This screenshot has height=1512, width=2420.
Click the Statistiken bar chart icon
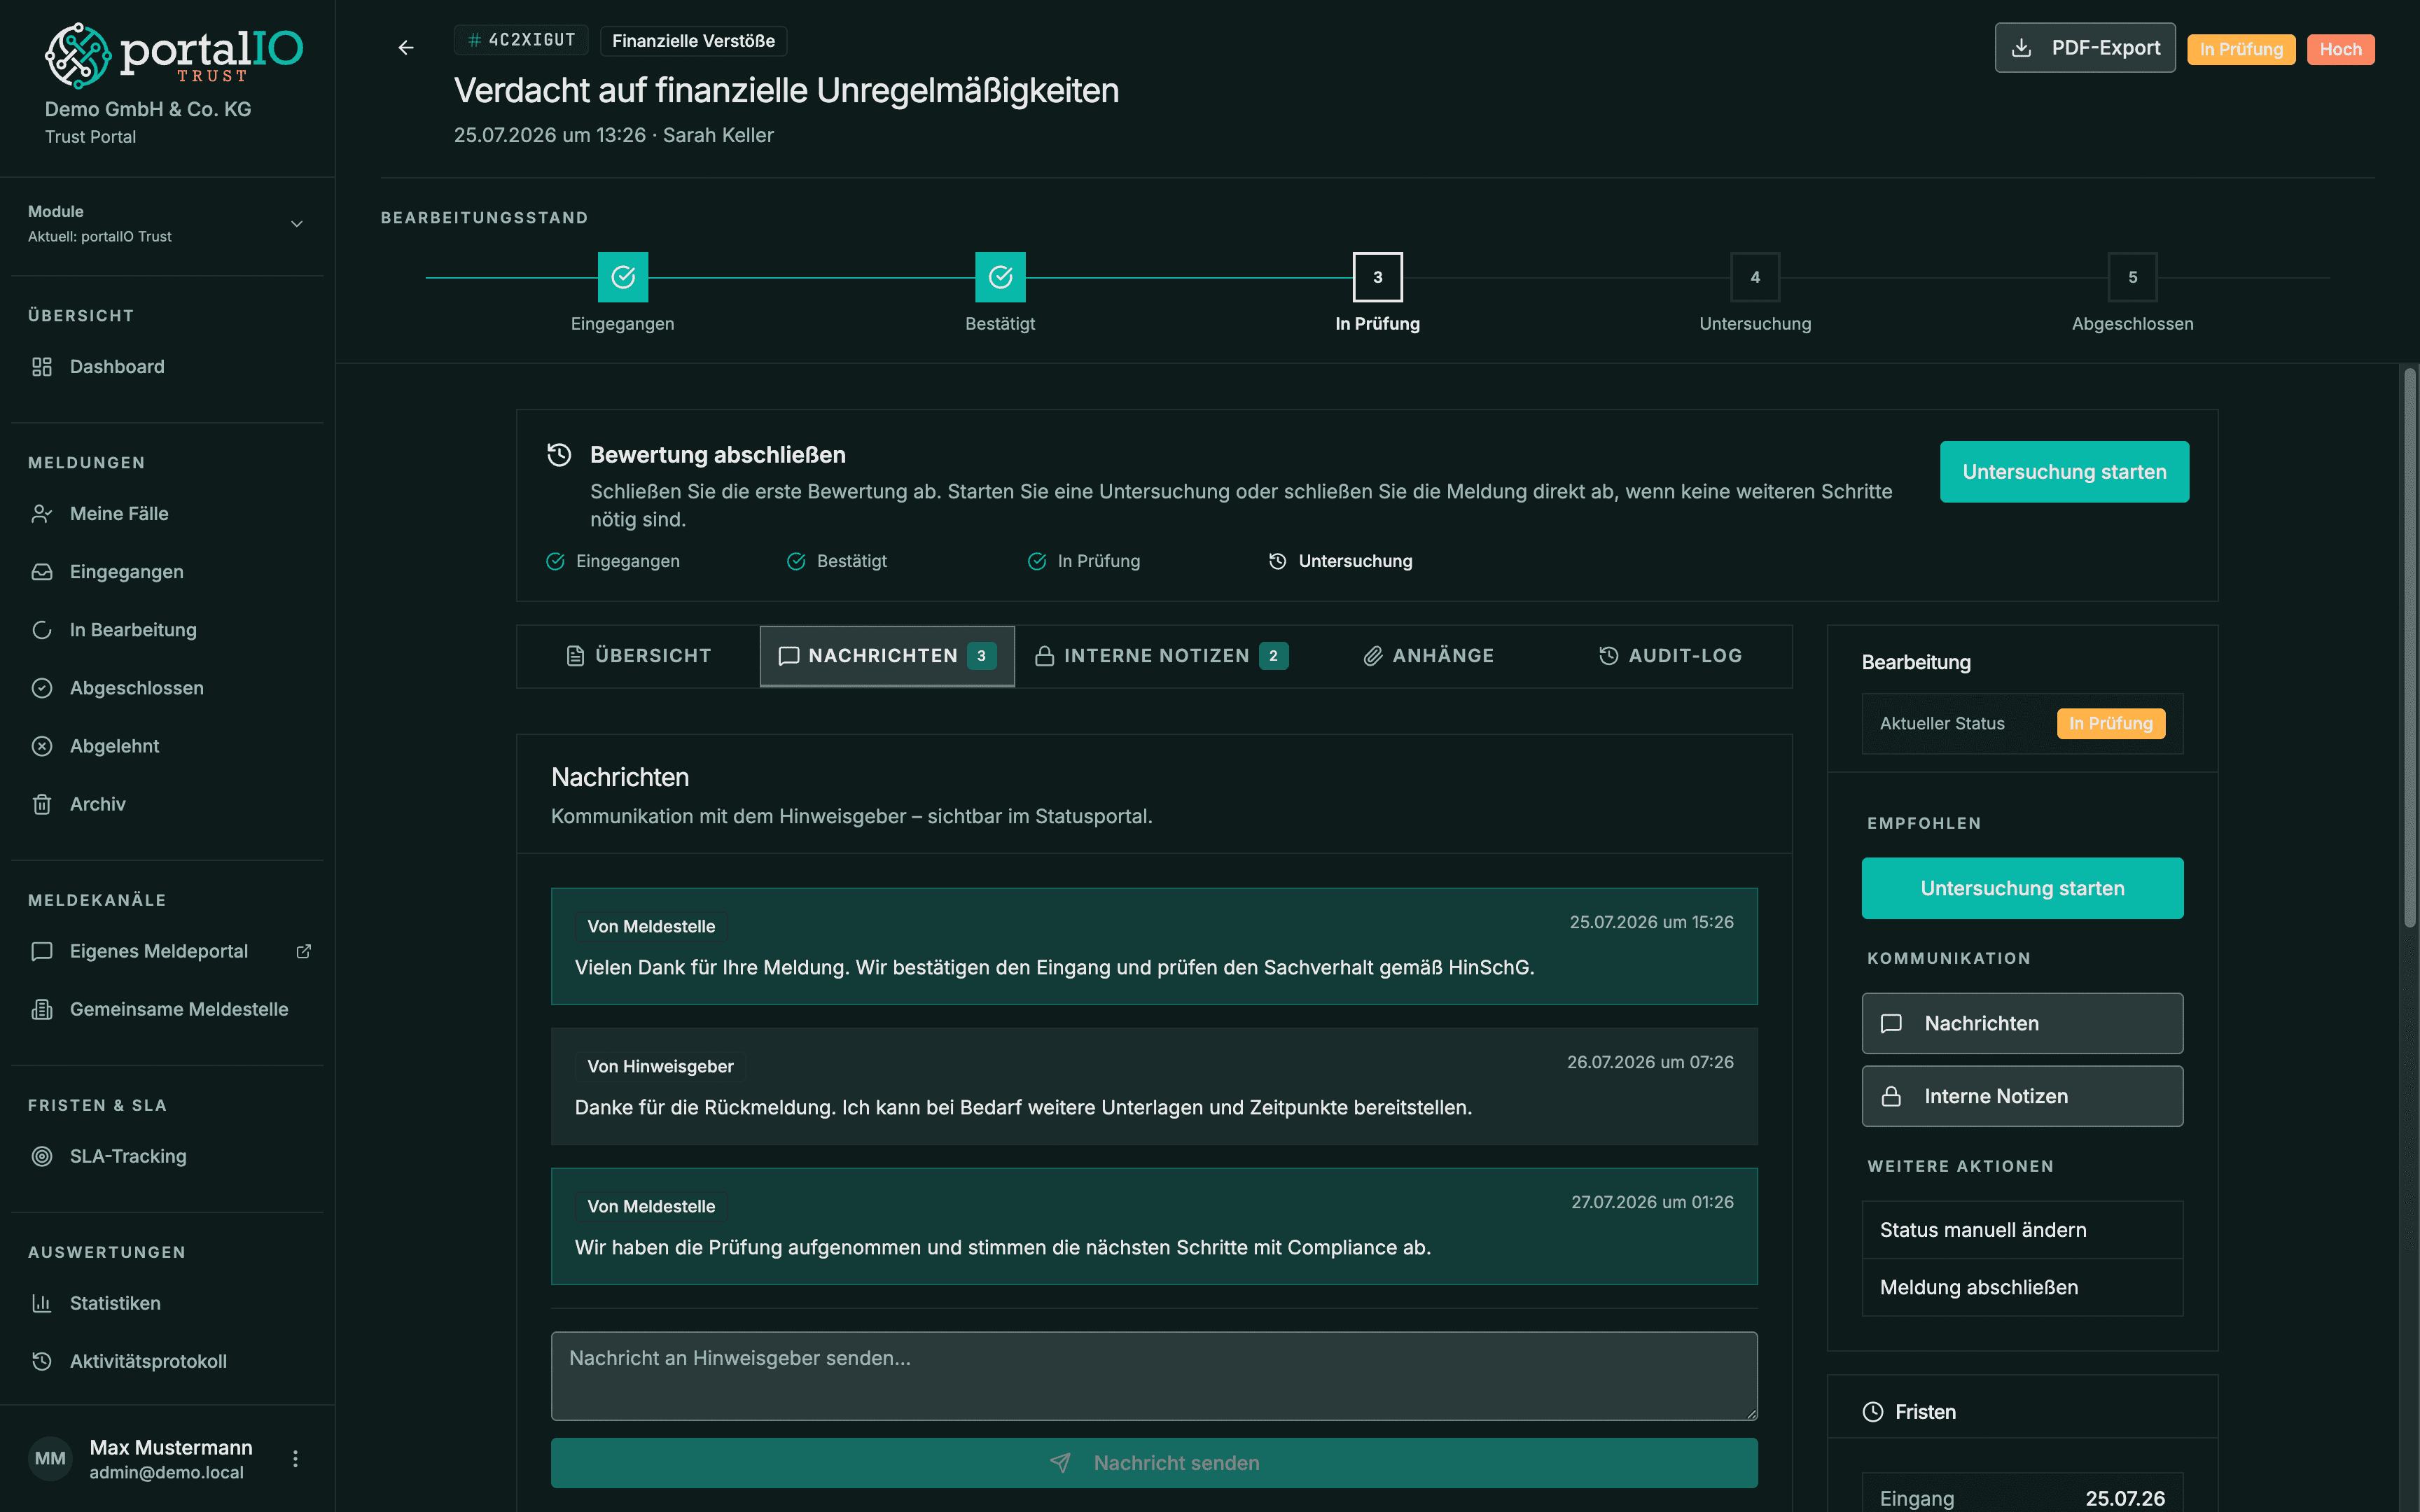[x=41, y=1303]
